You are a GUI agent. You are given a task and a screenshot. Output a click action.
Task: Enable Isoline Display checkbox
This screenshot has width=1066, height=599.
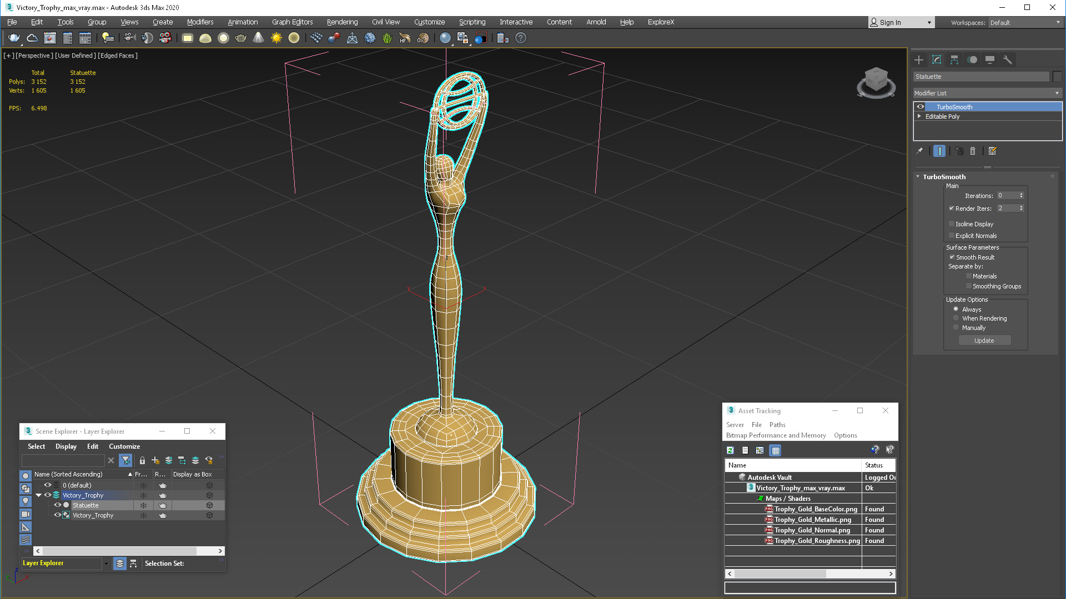[952, 224]
